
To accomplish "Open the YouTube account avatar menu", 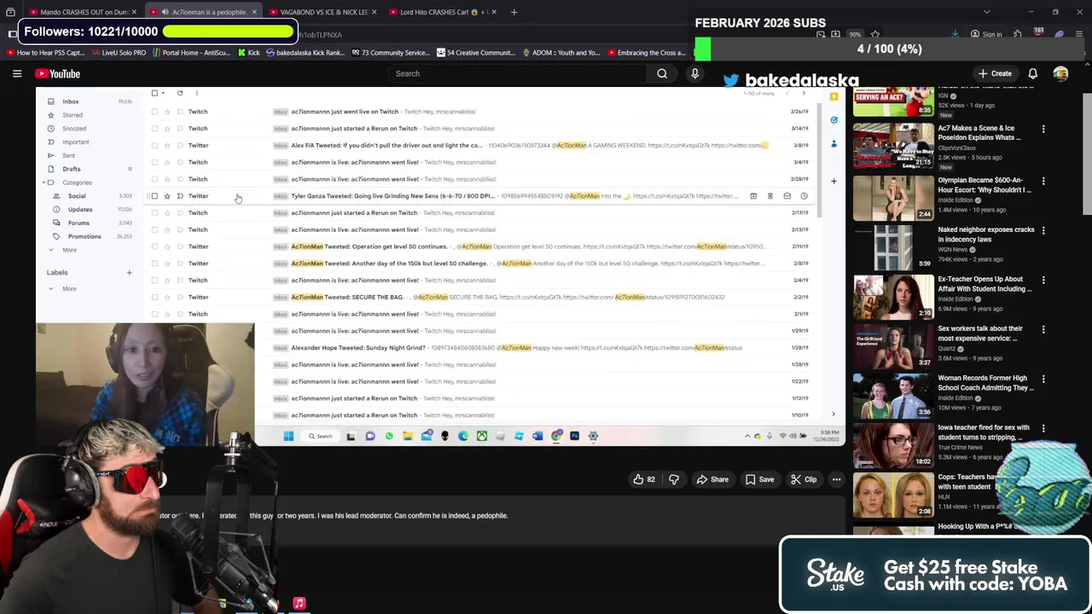I will pos(1060,74).
